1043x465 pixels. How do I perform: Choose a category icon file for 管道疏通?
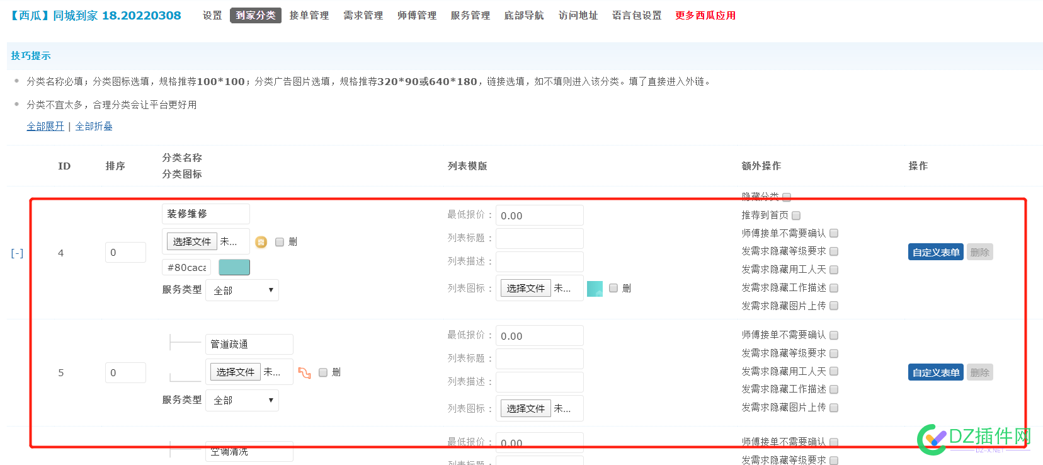[236, 372]
